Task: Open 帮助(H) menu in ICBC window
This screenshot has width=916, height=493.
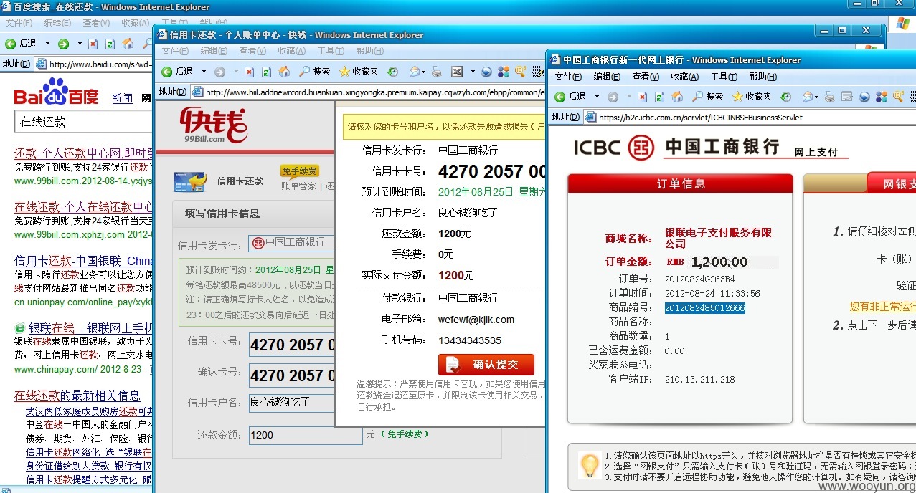Action: click(762, 77)
